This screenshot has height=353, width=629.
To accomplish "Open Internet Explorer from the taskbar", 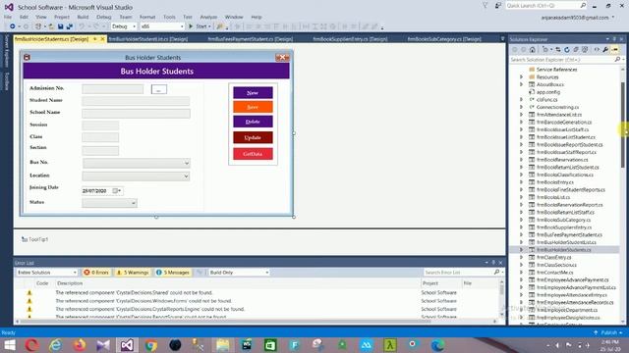I will (x=55, y=345).
